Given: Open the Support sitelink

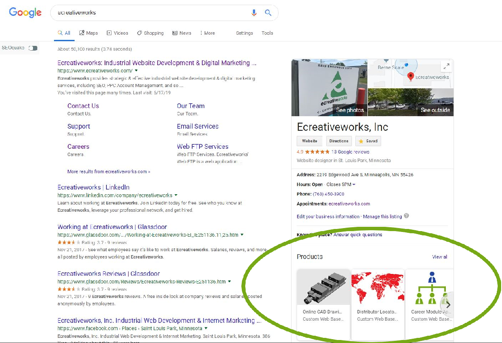Looking at the screenshot, I should (78, 126).
